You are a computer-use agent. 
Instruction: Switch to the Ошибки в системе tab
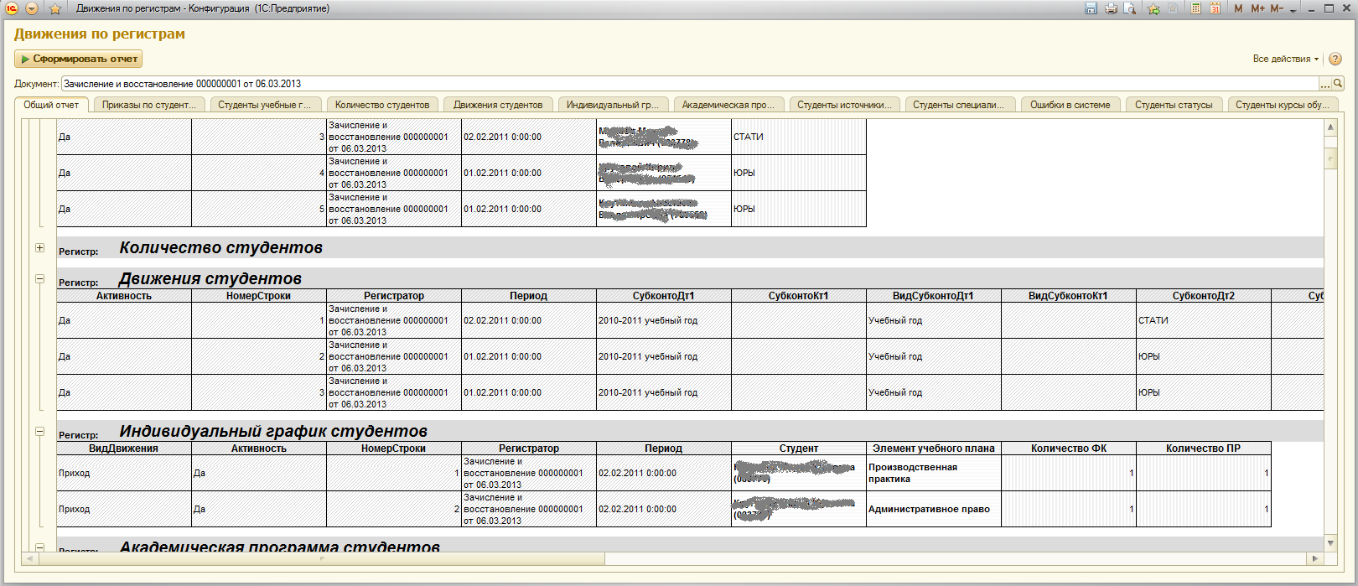pos(1070,105)
